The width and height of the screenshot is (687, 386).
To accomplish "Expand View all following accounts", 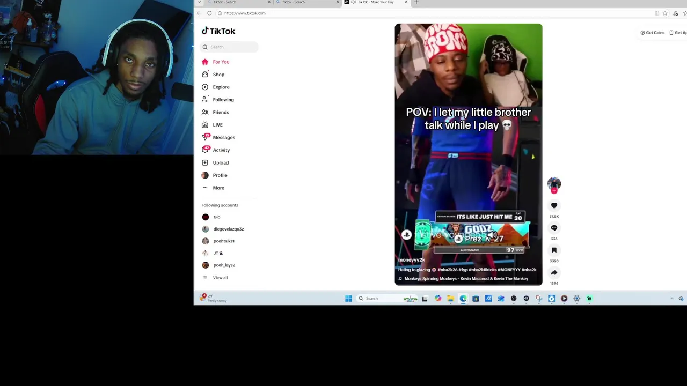I will coord(215,278).
